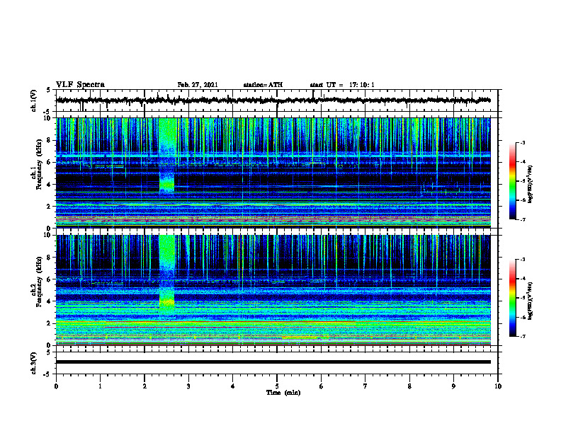561x433 pixels.
Task: Click the black ch.3 voltage trace bar
Action: [x=273, y=362]
